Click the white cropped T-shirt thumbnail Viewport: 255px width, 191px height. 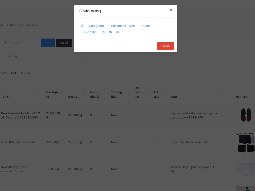click(246, 169)
